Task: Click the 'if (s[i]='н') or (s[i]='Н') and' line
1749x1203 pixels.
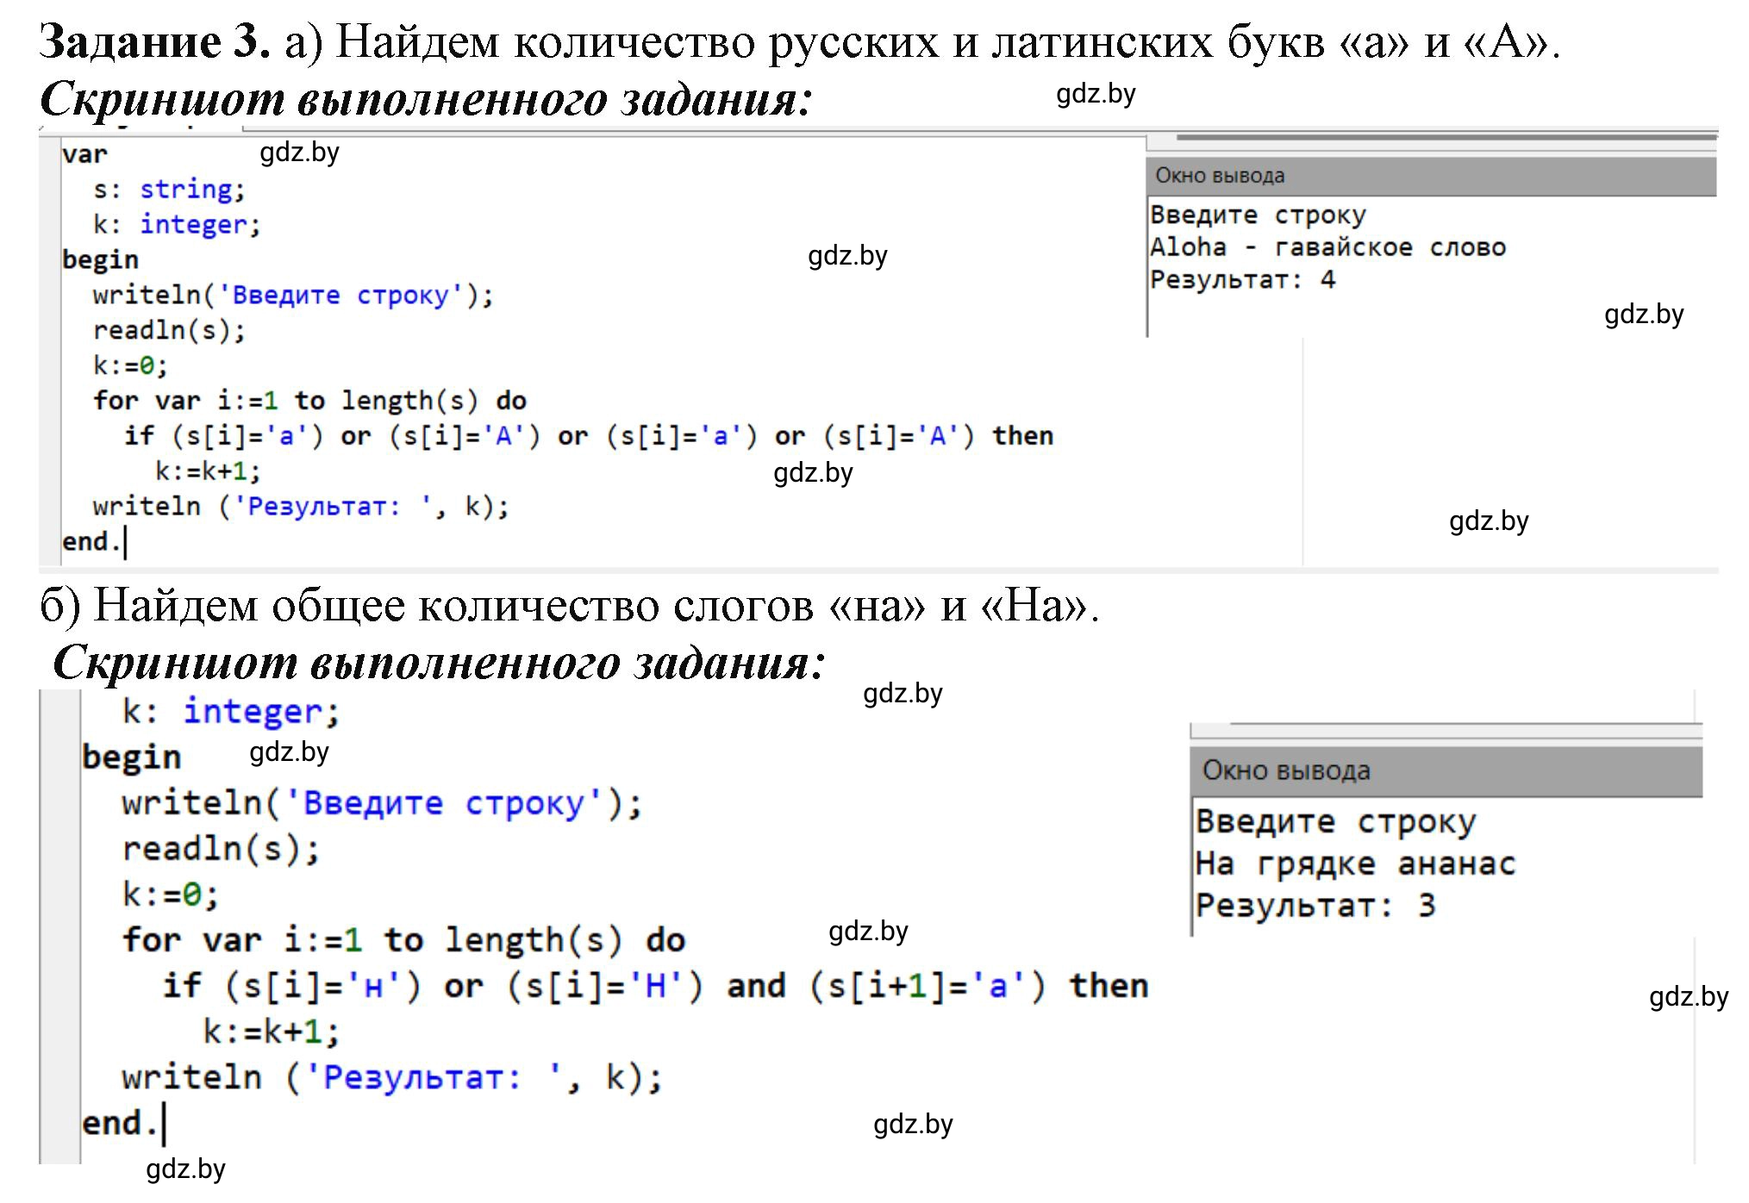Action: [656, 986]
